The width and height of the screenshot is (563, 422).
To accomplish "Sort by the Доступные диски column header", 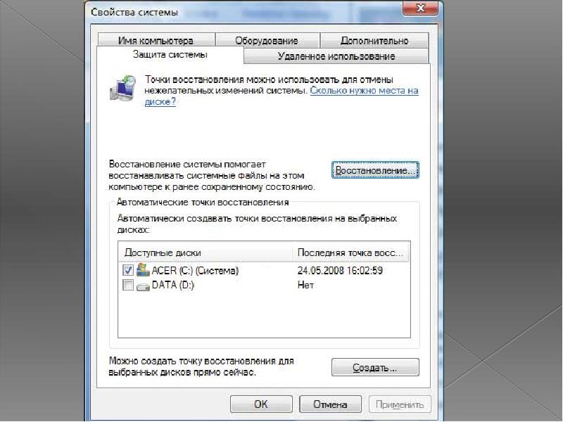I will pyautogui.click(x=205, y=252).
